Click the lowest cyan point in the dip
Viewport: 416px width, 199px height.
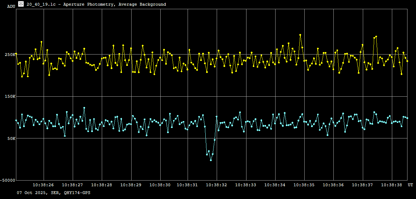click(x=211, y=160)
